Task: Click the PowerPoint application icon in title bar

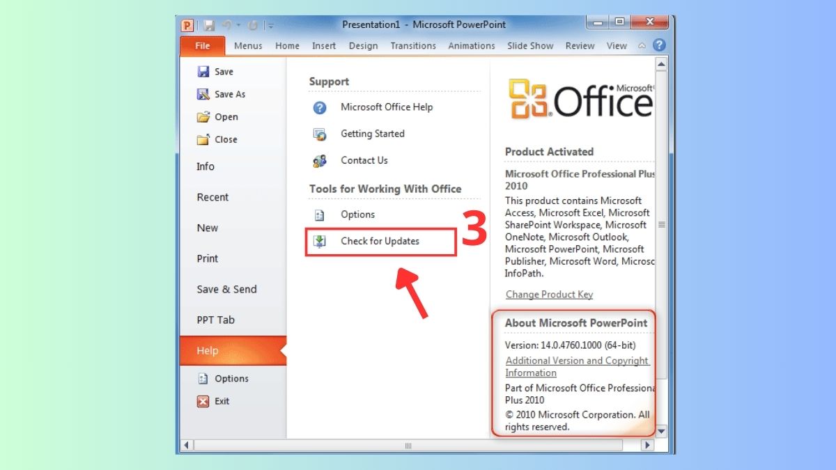Action: [187, 25]
